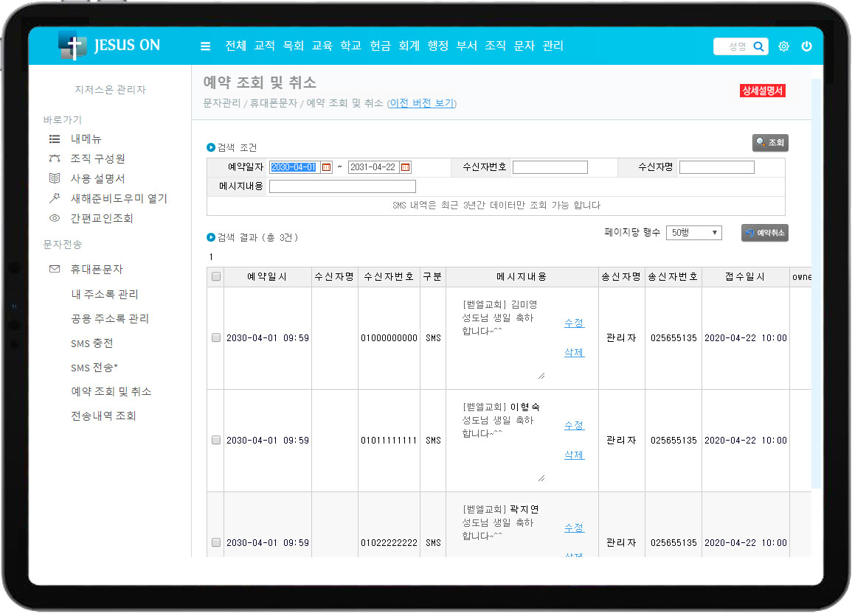Image resolution: width=852 pixels, height=613 pixels.
Task: Click the 내메뉴 list icon
Action: pyautogui.click(x=55, y=139)
